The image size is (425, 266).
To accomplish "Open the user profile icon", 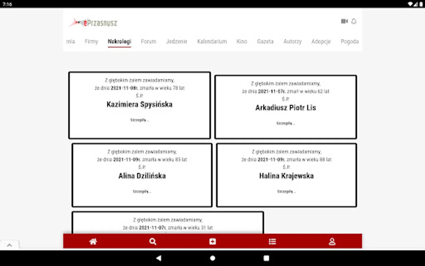I will 332,241.
